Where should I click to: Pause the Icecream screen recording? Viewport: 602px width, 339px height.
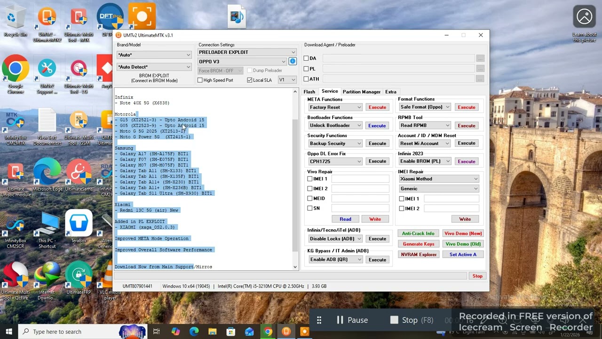(x=352, y=320)
